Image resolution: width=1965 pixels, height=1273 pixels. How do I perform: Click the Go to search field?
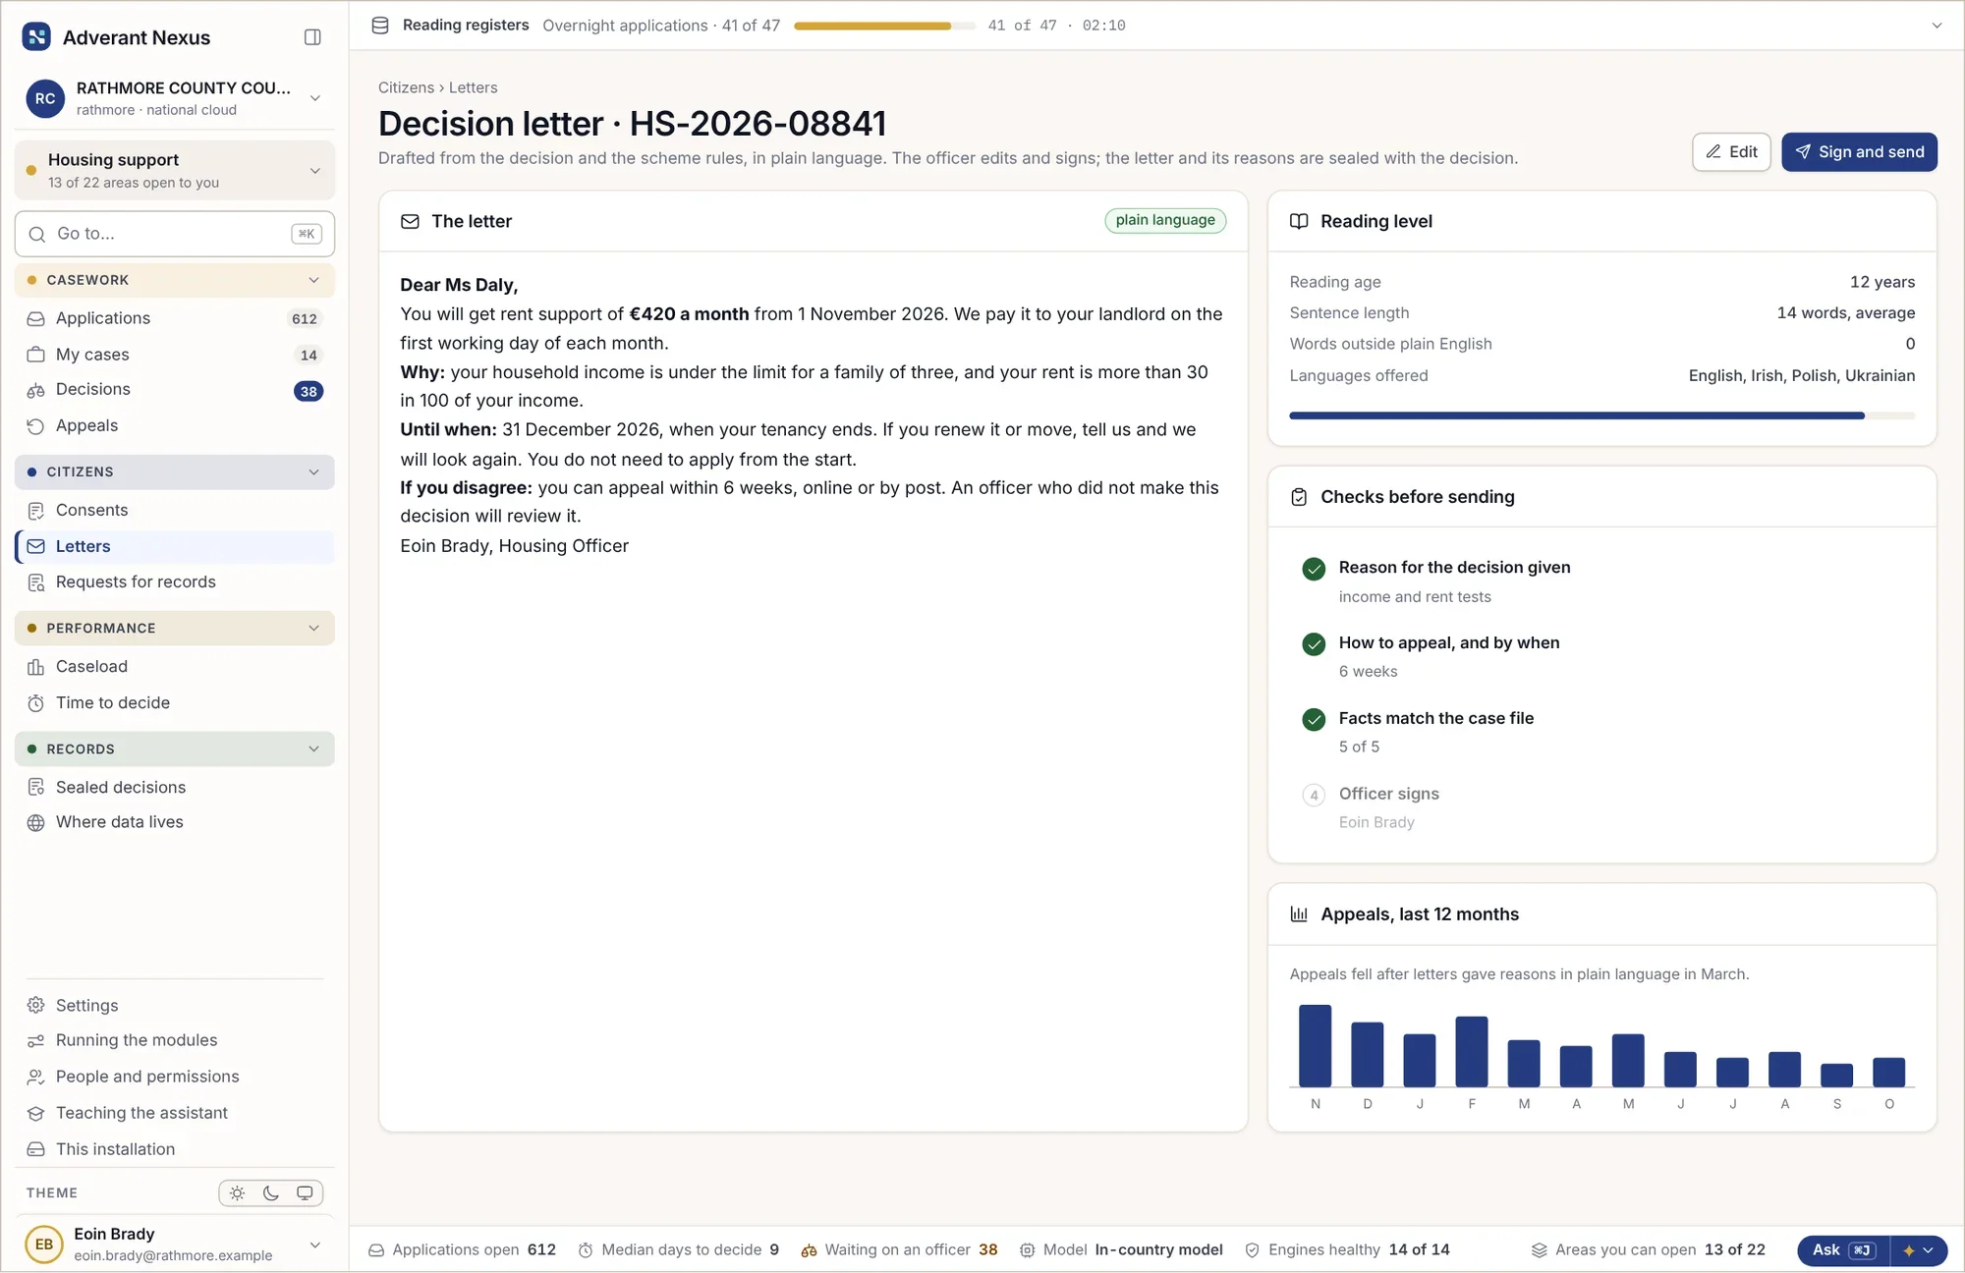(x=175, y=234)
